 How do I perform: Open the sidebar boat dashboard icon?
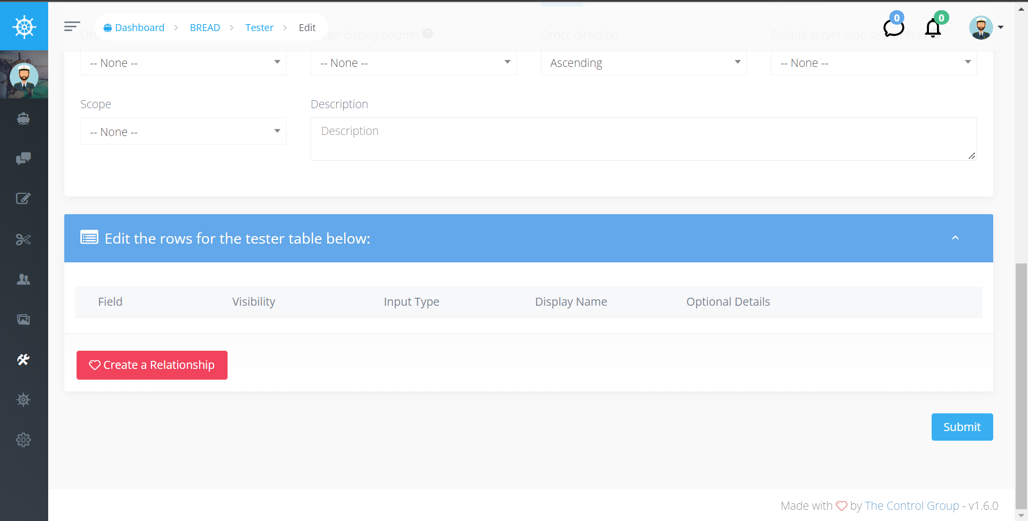24,118
